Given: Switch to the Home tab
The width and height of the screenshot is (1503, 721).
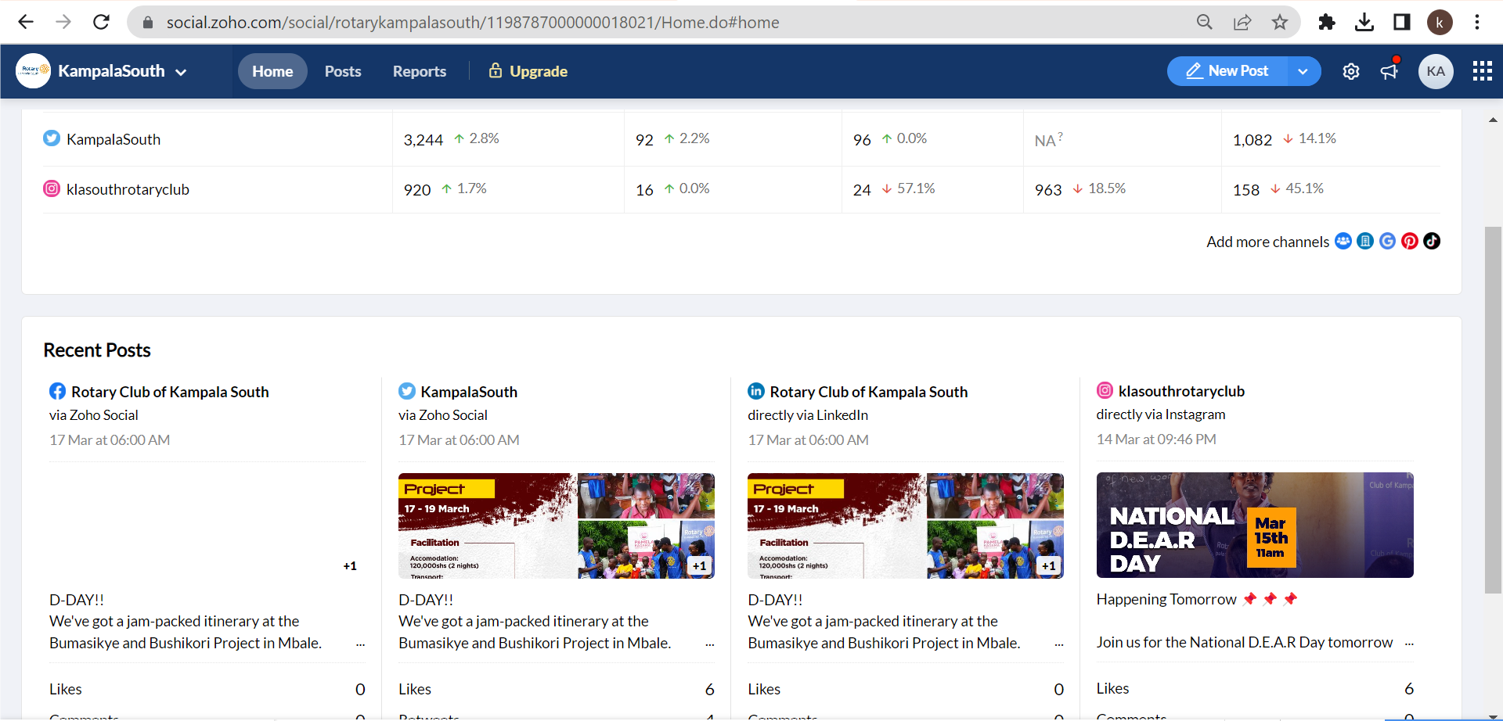Looking at the screenshot, I should [x=272, y=71].
